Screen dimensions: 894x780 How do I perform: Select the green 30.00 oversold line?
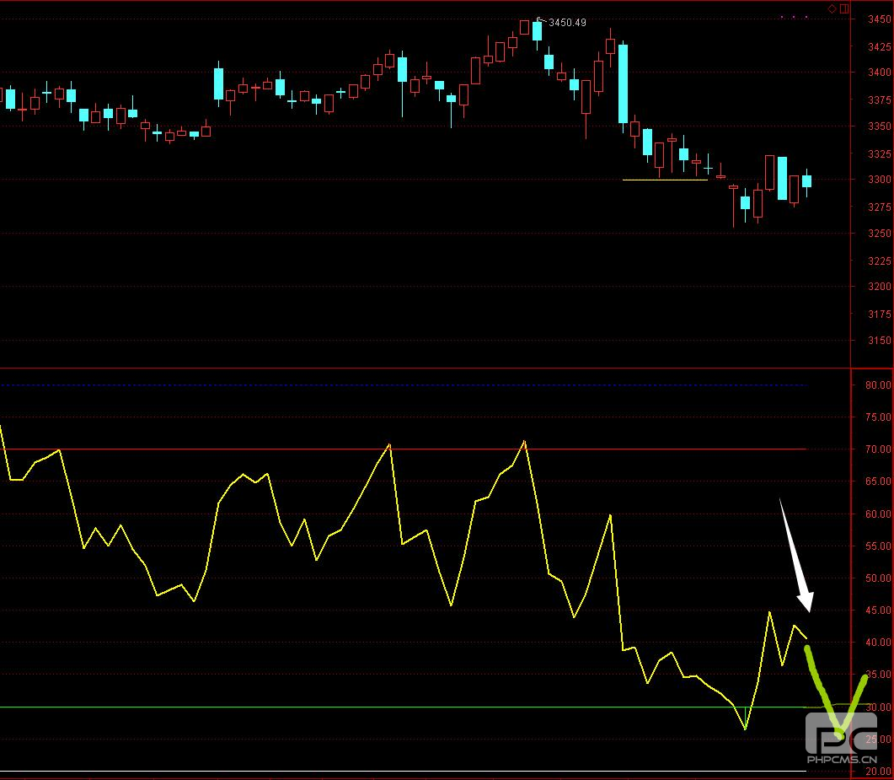tap(403, 707)
